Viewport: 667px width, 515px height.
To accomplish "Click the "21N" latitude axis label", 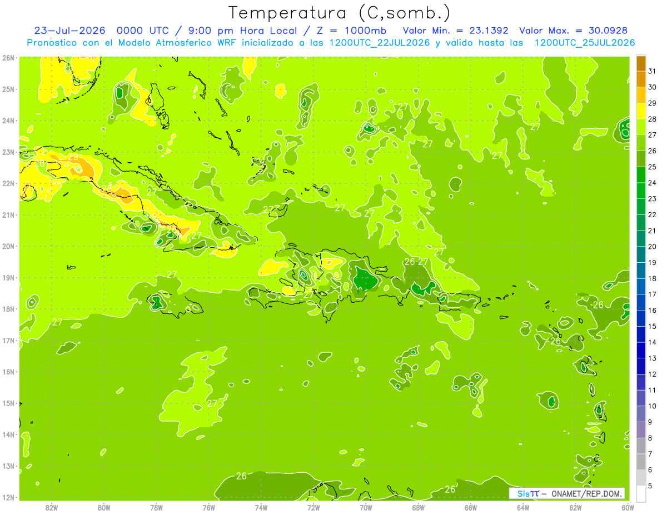I will tap(8, 214).
